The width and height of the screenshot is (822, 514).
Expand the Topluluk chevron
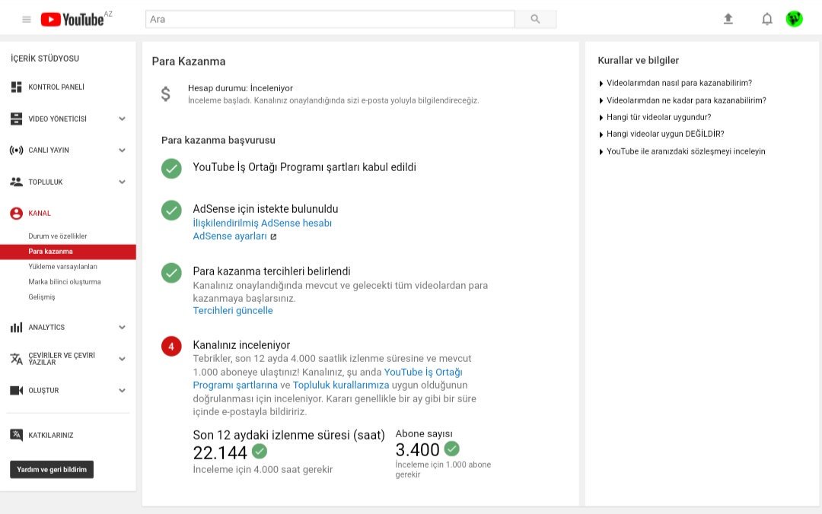(122, 182)
